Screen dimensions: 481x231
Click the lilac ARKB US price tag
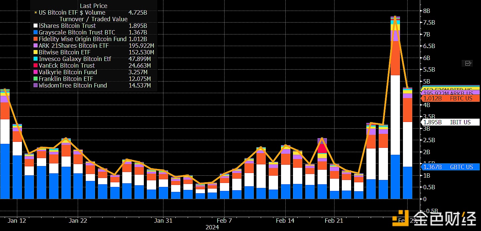coord(450,93)
